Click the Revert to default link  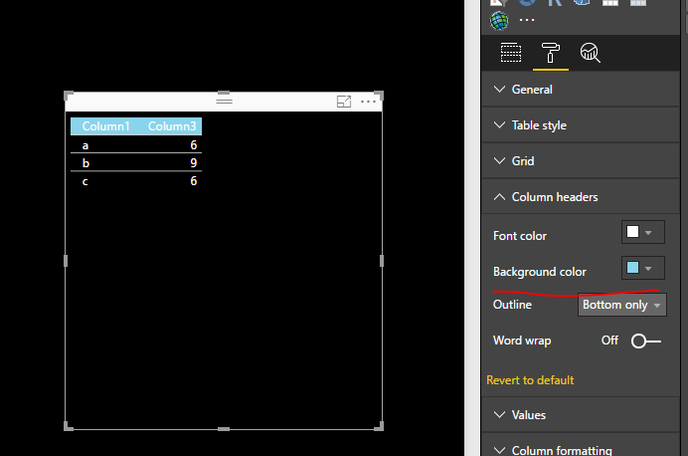530,380
